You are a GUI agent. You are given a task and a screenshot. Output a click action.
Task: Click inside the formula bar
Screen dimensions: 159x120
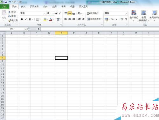click(100, 29)
